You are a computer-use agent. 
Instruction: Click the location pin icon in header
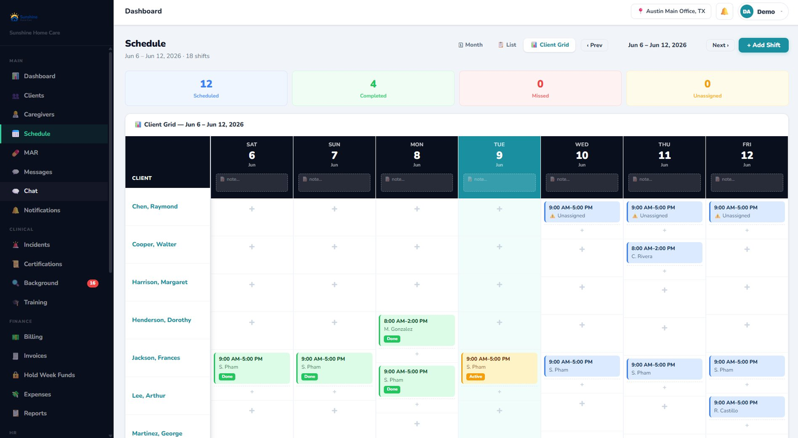pos(640,11)
